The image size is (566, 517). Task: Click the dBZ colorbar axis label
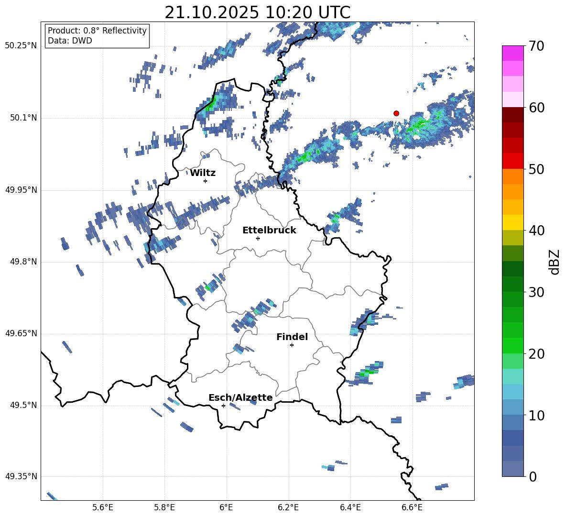554,262
